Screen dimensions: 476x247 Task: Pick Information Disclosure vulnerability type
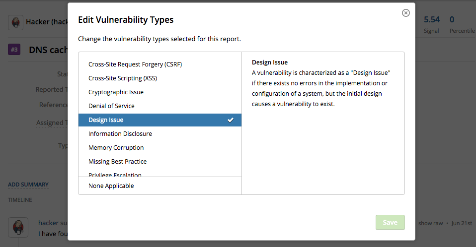click(x=160, y=133)
